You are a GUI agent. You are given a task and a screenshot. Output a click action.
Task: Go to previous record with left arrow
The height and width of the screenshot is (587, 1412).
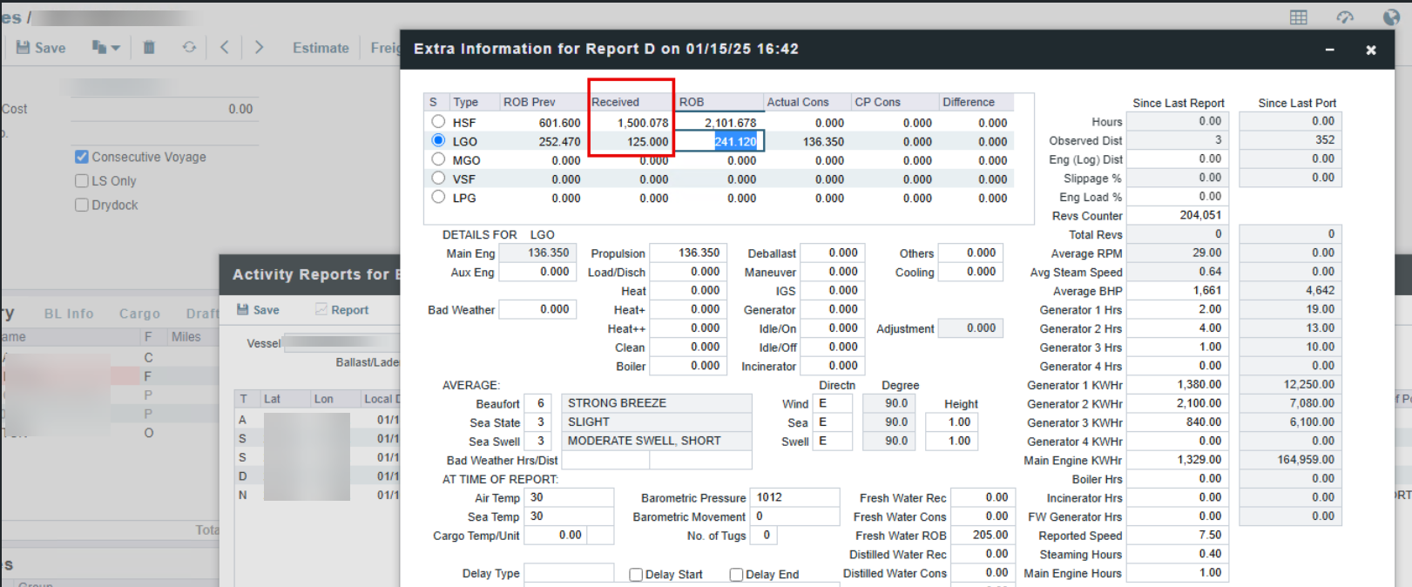coord(225,48)
